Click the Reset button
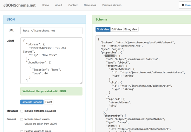 click(49, 102)
